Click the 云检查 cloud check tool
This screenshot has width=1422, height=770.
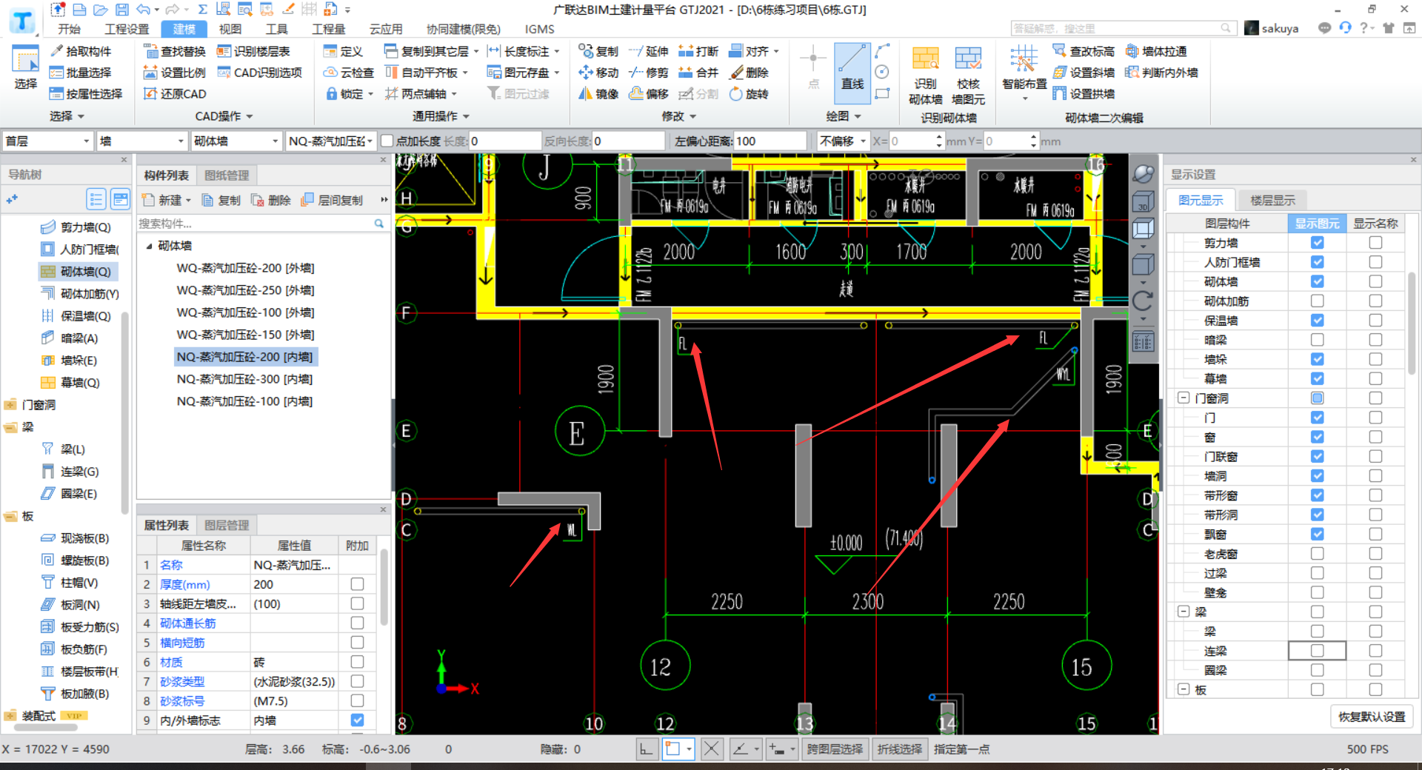[x=349, y=73]
